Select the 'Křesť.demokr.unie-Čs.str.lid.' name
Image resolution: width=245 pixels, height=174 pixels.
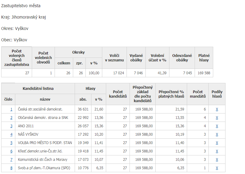[40, 151]
